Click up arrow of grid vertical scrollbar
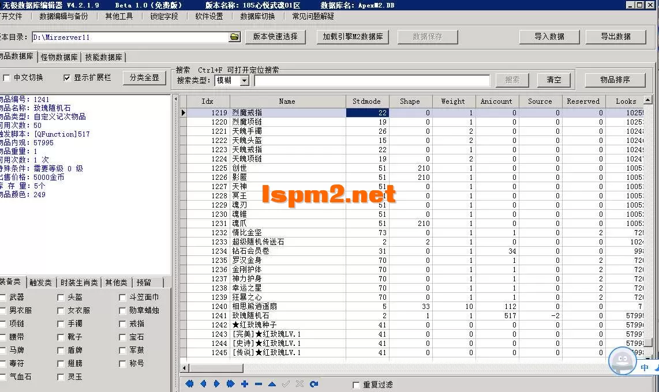The height and width of the screenshot is (392, 659). (x=647, y=100)
